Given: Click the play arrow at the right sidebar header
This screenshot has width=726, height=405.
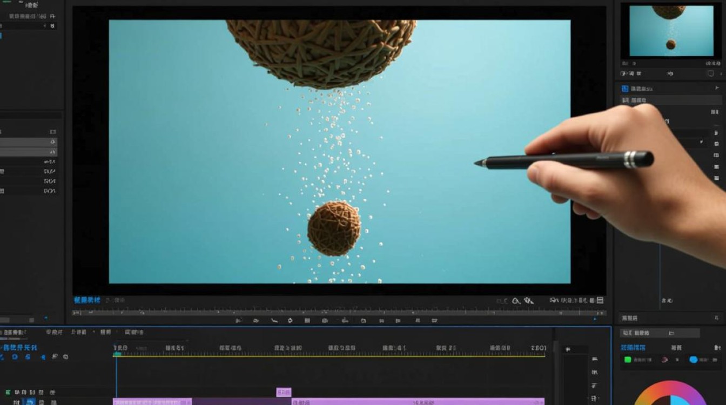Looking at the screenshot, I should click(717, 88).
